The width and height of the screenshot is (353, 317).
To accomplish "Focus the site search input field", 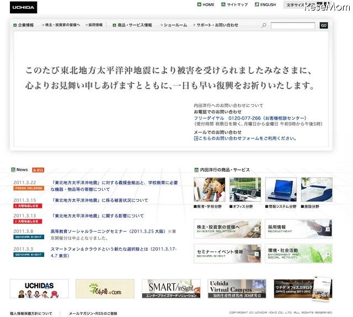I will 293,25.
